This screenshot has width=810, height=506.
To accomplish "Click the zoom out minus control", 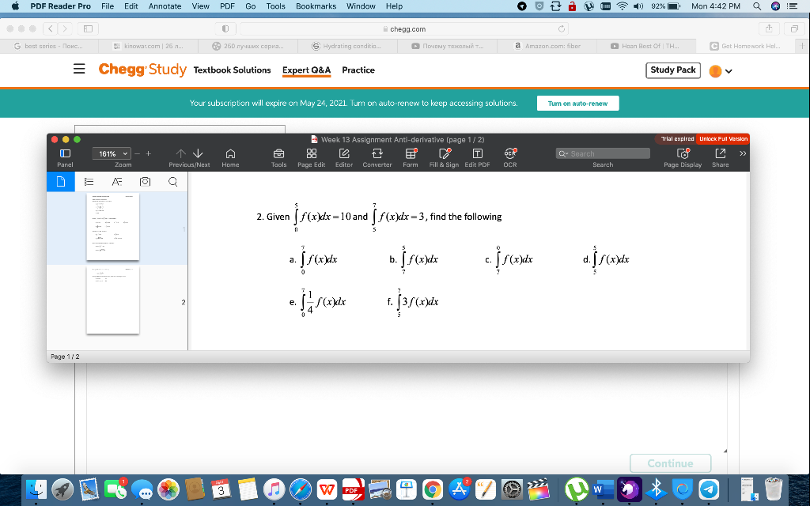I will coord(136,153).
